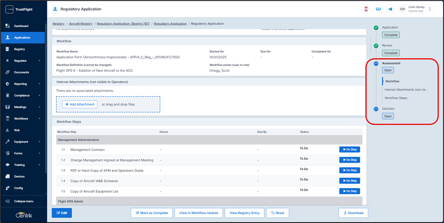The width and height of the screenshot is (444, 223).
Task: Click the Risk warning triangle icon
Action: (8, 130)
